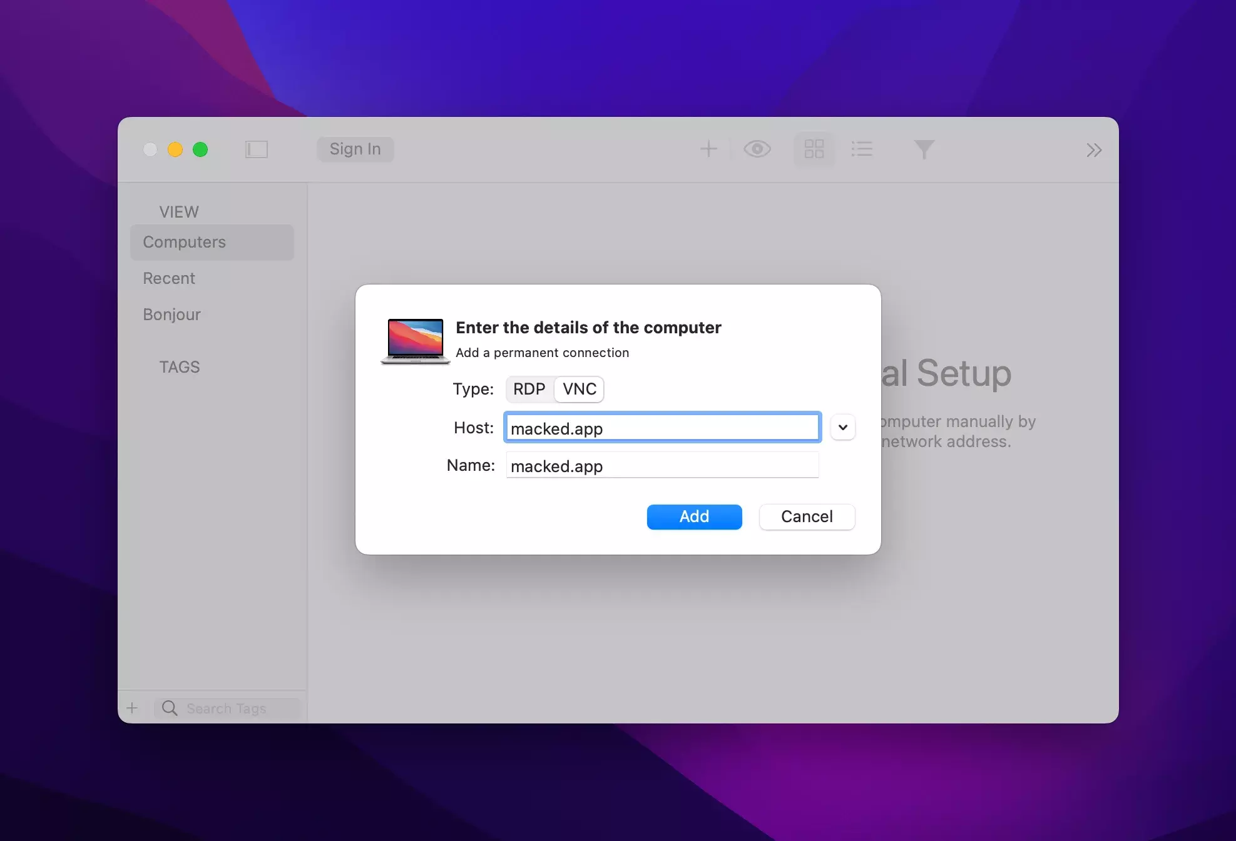
Task: Open the Host history dropdown
Action: (842, 427)
